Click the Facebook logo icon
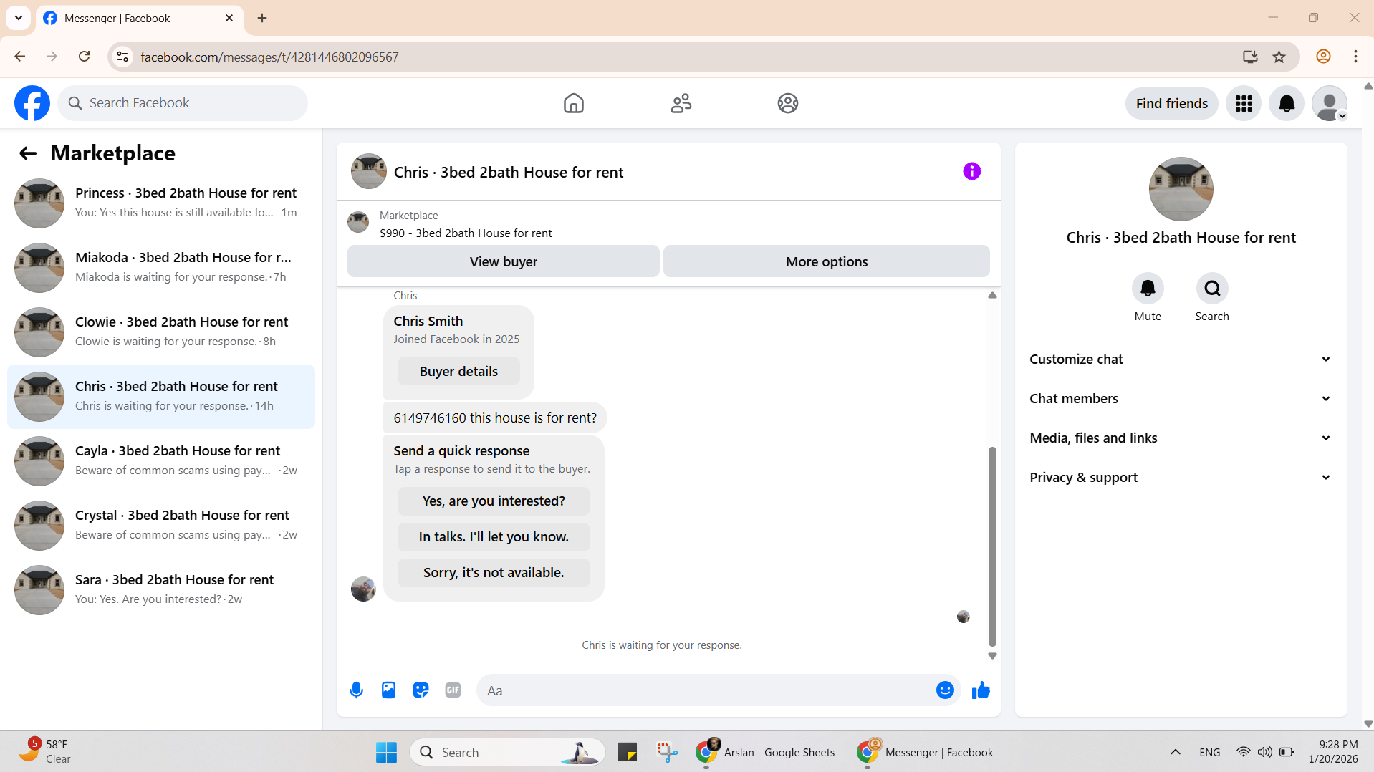This screenshot has height=772, width=1374. [x=32, y=103]
